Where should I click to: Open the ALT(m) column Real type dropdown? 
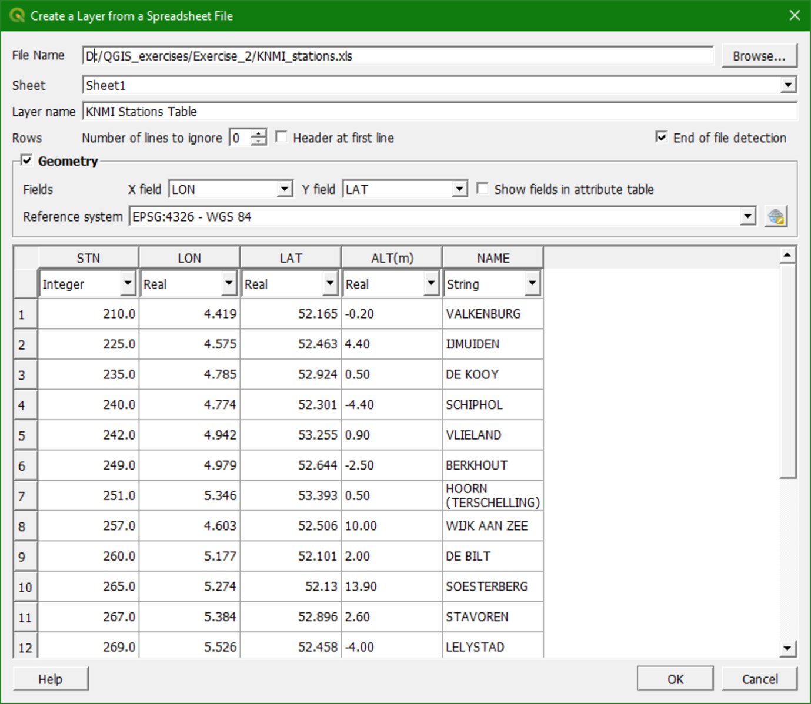click(432, 283)
